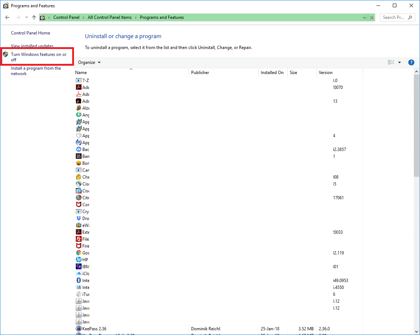420x335 pixels.
Task: Select the 'Ang' globe program icon
Action: click(x=78, y=115)
